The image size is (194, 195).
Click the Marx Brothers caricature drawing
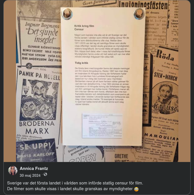point(39,99)
